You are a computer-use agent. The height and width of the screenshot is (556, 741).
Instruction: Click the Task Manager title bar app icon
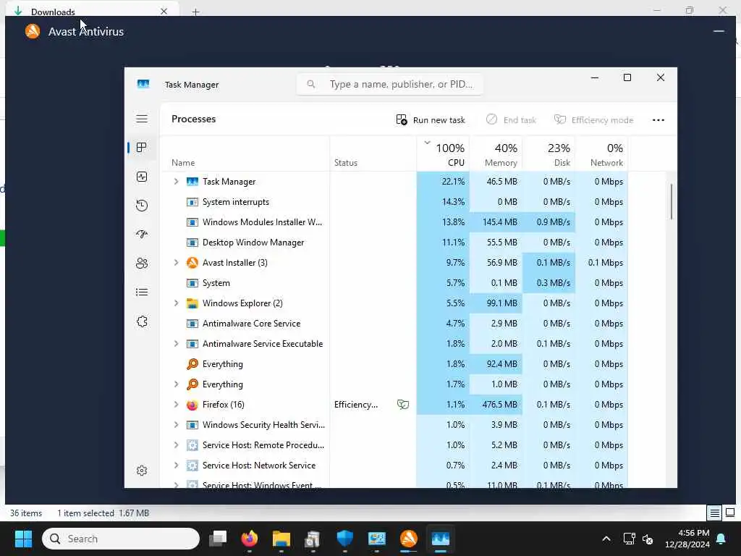click(x=143, y=84)
